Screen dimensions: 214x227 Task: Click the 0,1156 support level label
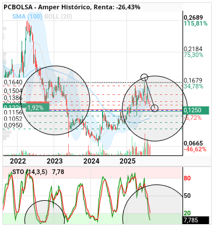point(13,112)
